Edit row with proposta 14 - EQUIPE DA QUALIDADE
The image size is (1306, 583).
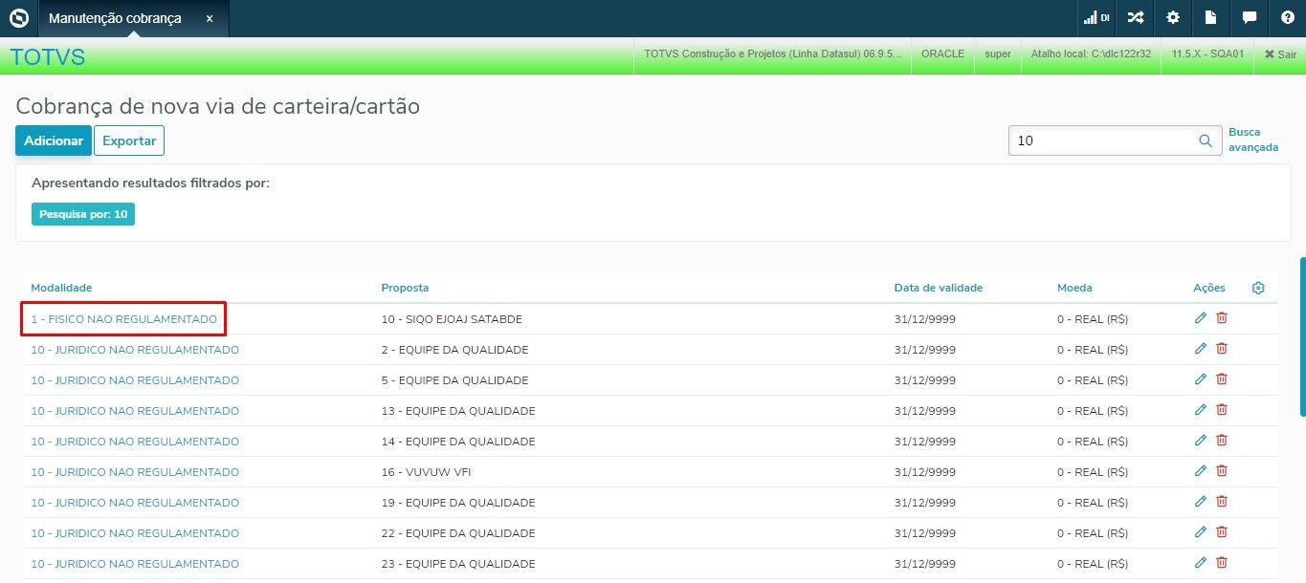[x=1201, y=441]
